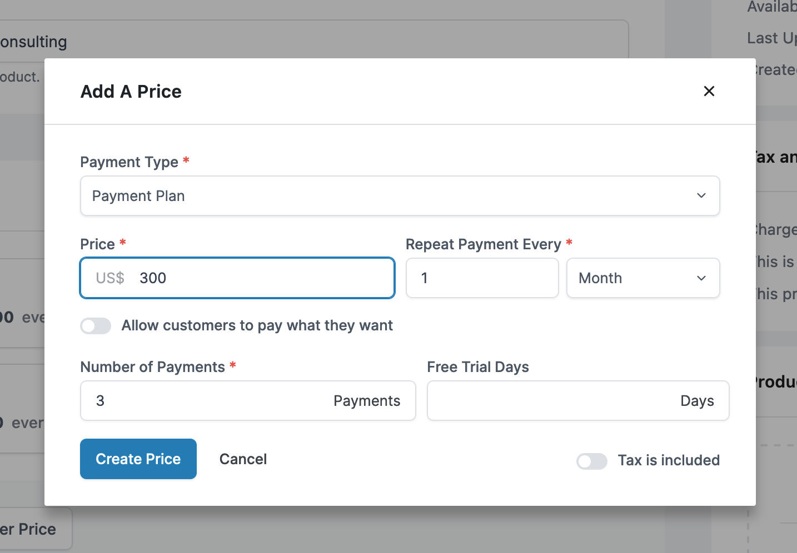The image size is (797, 553).
Task: Click the US$ currency prefix
Action: click(110, 278)
